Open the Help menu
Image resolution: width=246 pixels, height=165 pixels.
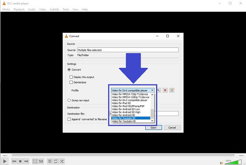point(85,9)
